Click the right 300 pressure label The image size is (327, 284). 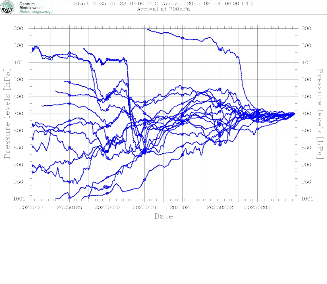[306, 45]
